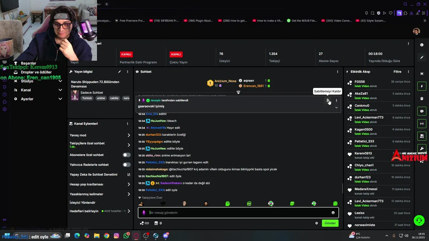This screenshot has width=429, height=241.
Task: Open the emoji picker in message box
Action: click(333, 213)
